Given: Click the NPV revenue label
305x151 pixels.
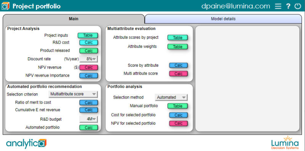Looking at the screenshot, I should [50, 68].
